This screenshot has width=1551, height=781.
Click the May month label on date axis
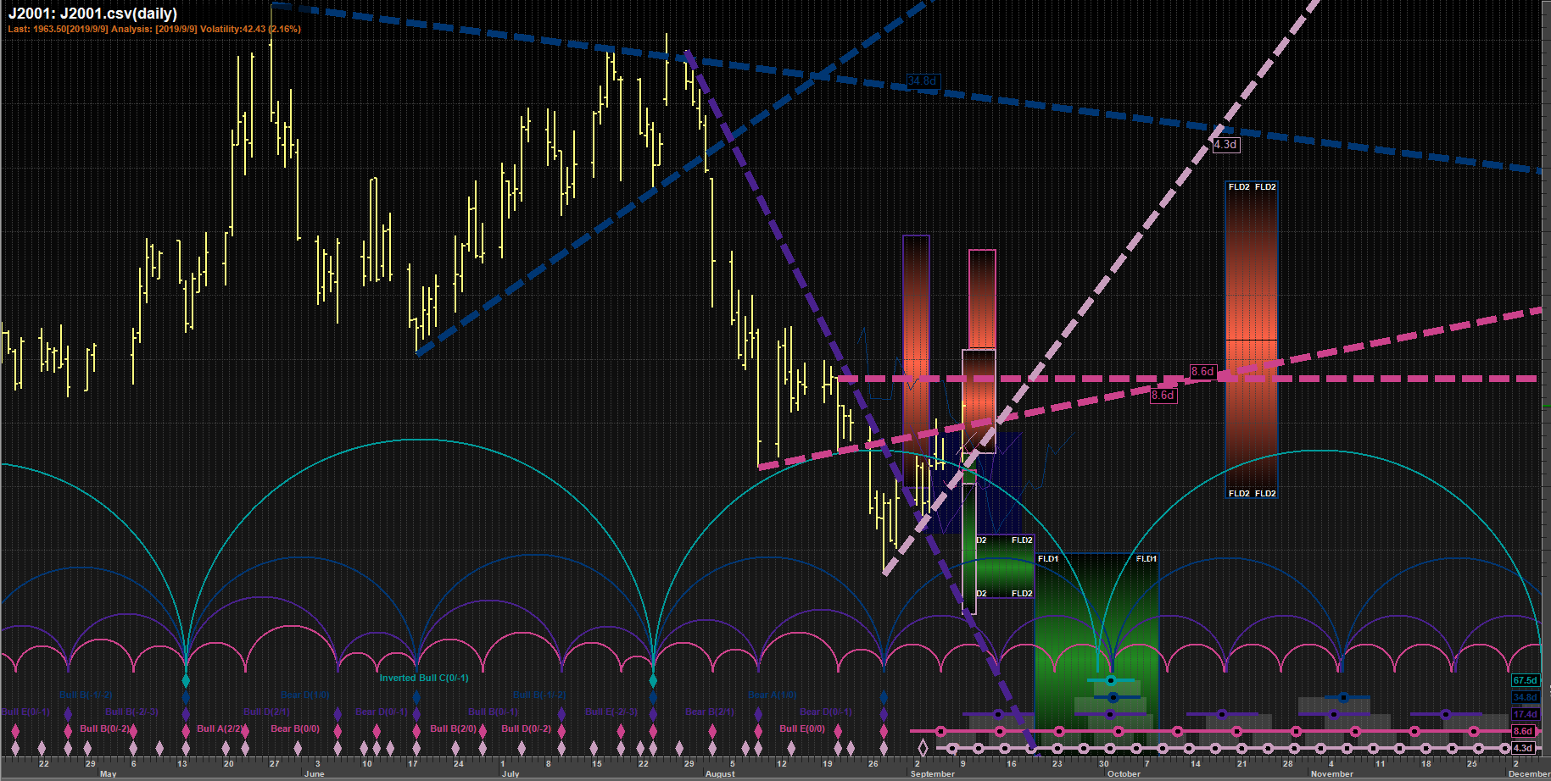point(109,774)
